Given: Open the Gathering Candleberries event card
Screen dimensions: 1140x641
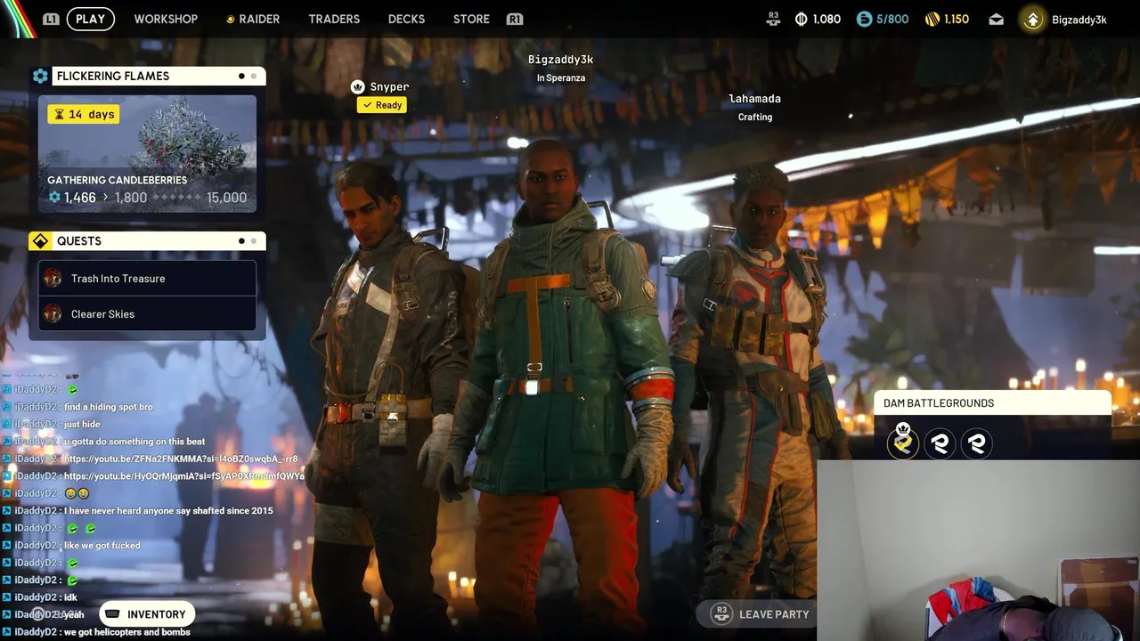Looking at the screenshot, I should coord(147,153).
